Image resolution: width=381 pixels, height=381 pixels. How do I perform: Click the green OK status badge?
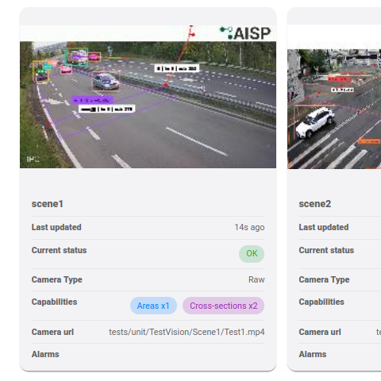coord(252,254)
